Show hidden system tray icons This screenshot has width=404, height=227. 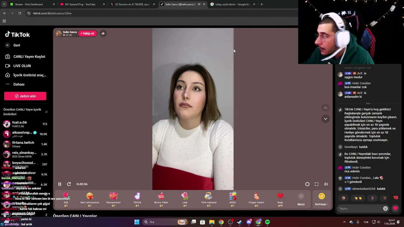344,222
